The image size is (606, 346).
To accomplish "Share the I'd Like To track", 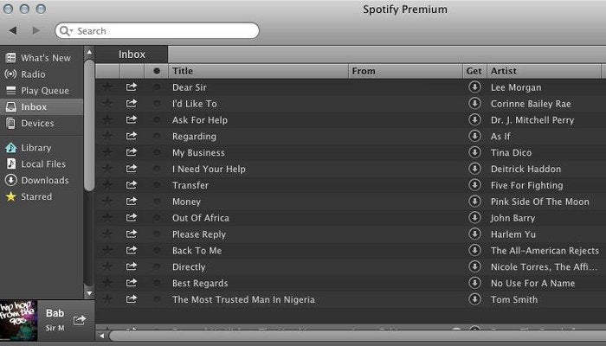I will pos(132,103).
